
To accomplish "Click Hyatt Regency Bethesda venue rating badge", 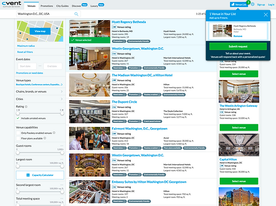I will click(x=114, y=27).
